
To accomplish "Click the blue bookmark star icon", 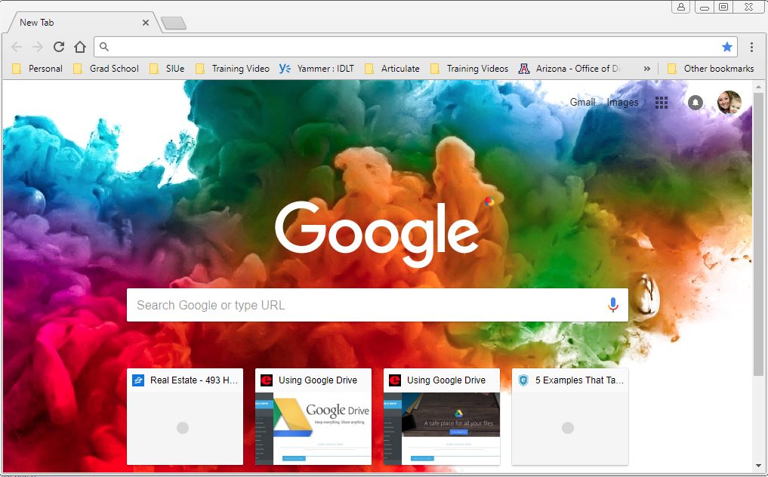I will coord(726,47).
